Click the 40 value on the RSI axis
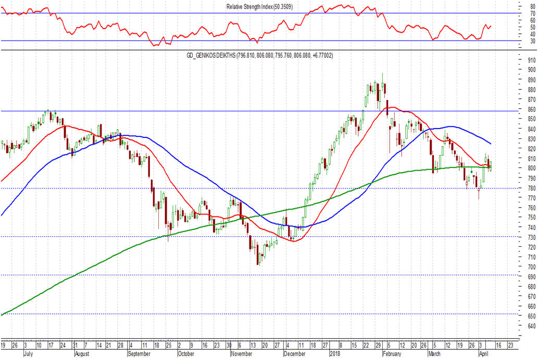538x358 pixels. click(532, 34)
